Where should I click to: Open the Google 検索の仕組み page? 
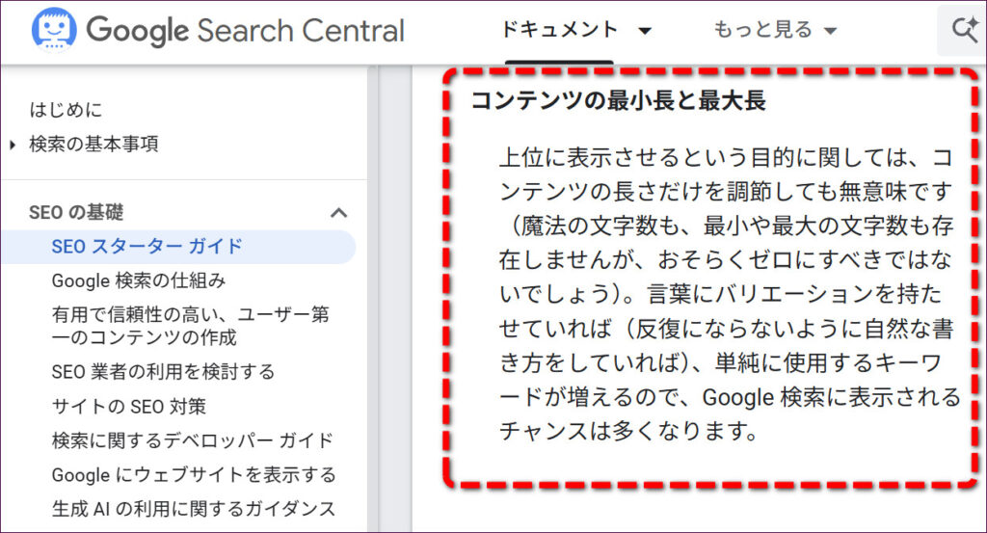(138, 280)
